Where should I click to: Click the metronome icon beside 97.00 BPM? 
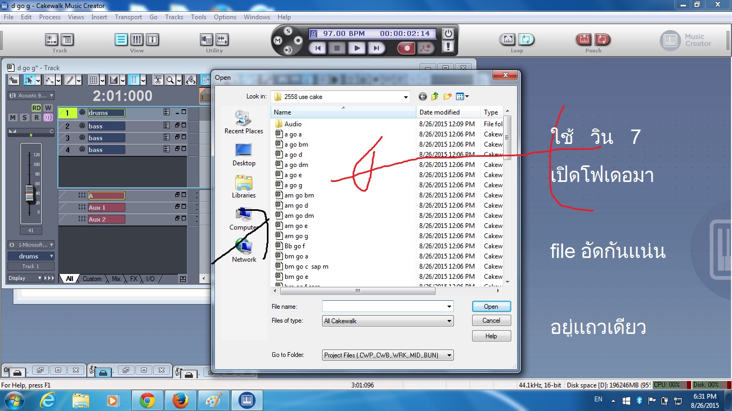(x=315, y=33)
